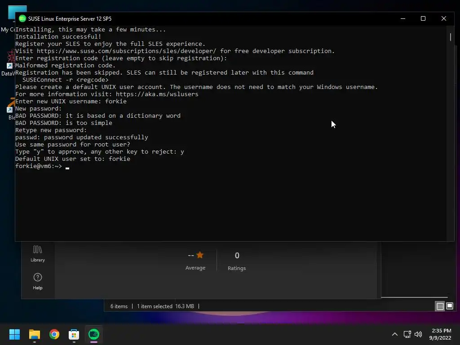The width and height of the screenshot is (460, 345).
Task: Click '6 items' in Explorer status bar
Action: (119, 306)
